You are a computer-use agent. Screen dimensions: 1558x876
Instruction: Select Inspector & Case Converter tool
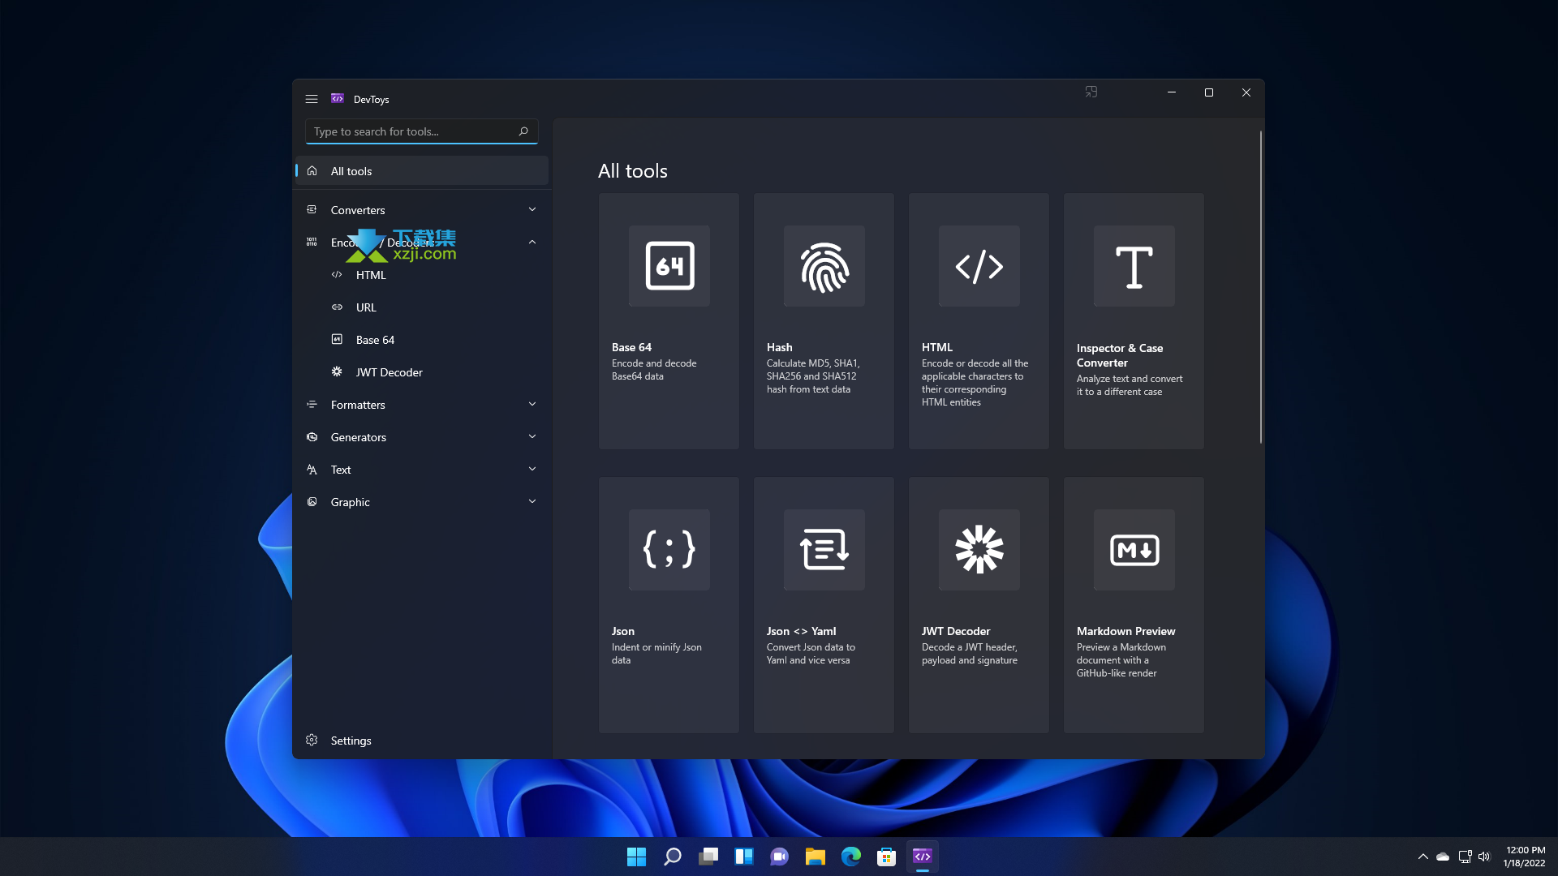[1134, 321]
